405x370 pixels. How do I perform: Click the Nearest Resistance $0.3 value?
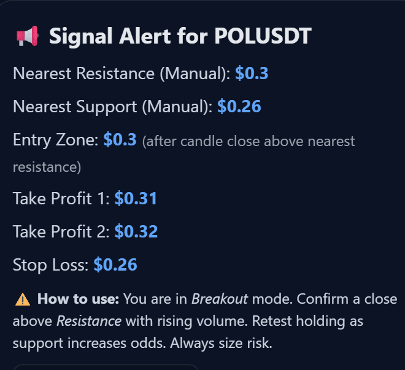[252, 73]
